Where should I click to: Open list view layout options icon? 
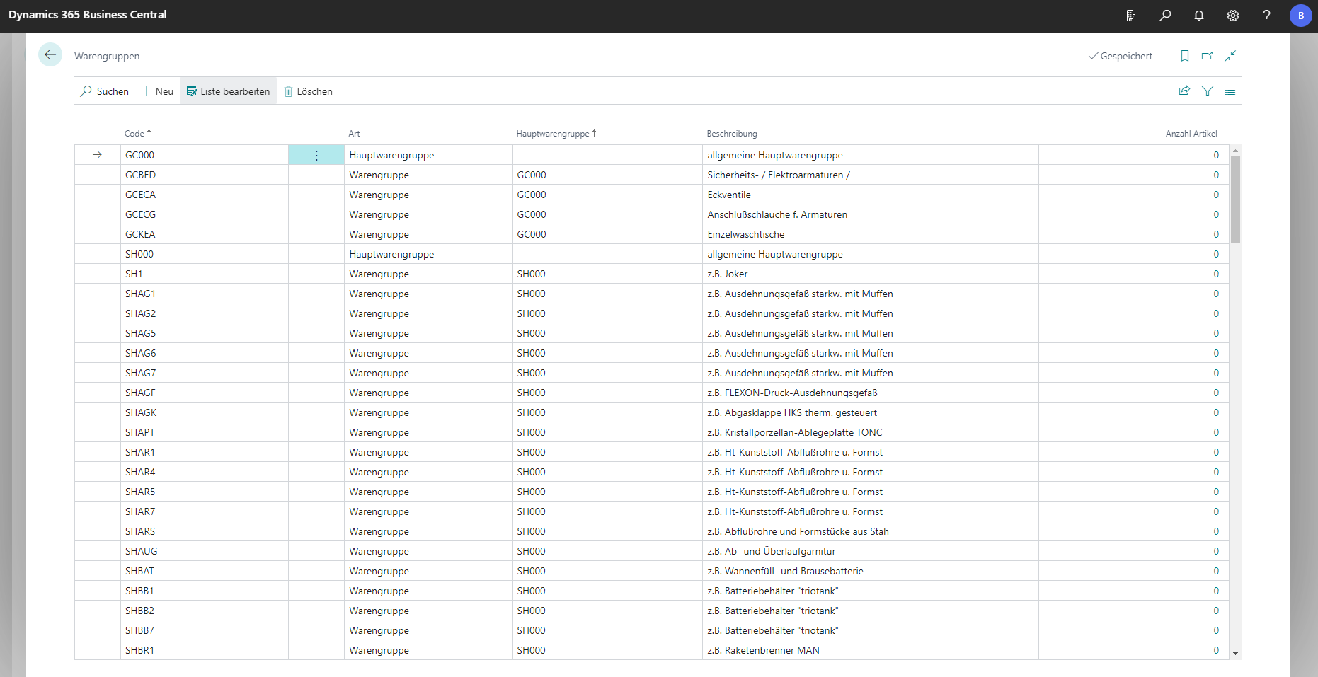[1230, 91]
